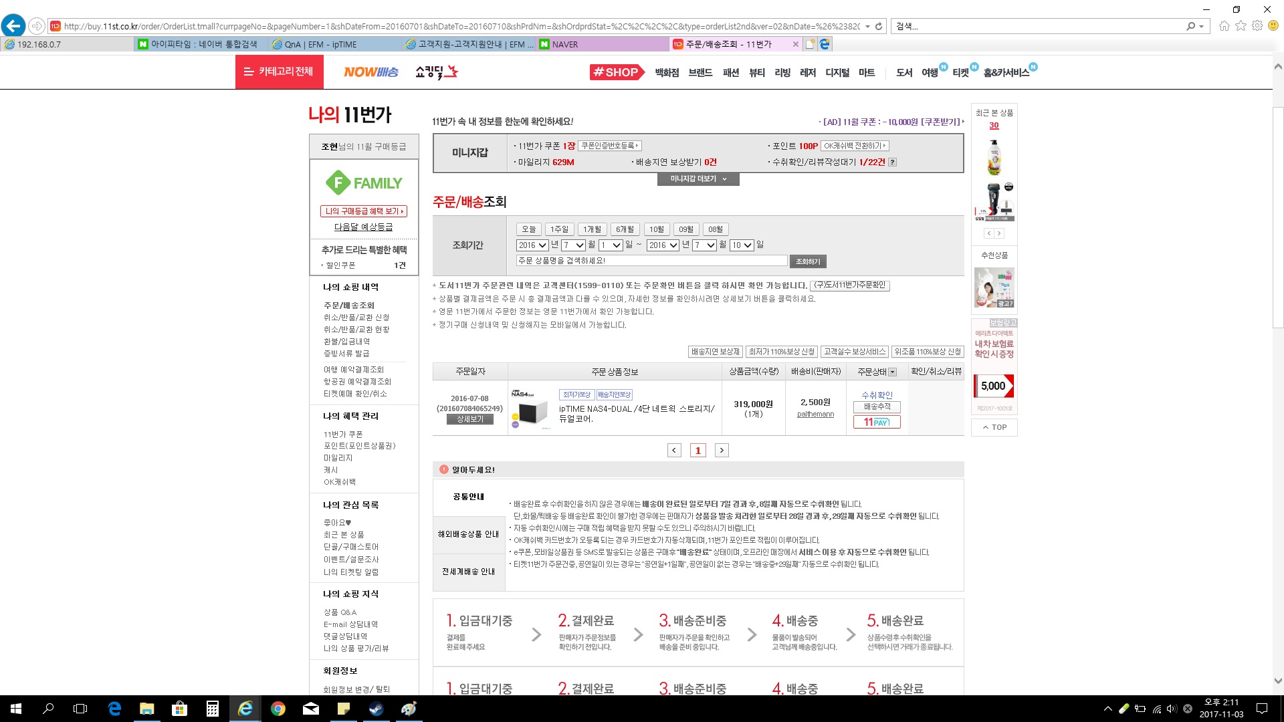Image resolution: width=1284 pixels, height=722 pixels.
Task: Click the TOP button in the side panel
Action: click(x=994, y=427)
